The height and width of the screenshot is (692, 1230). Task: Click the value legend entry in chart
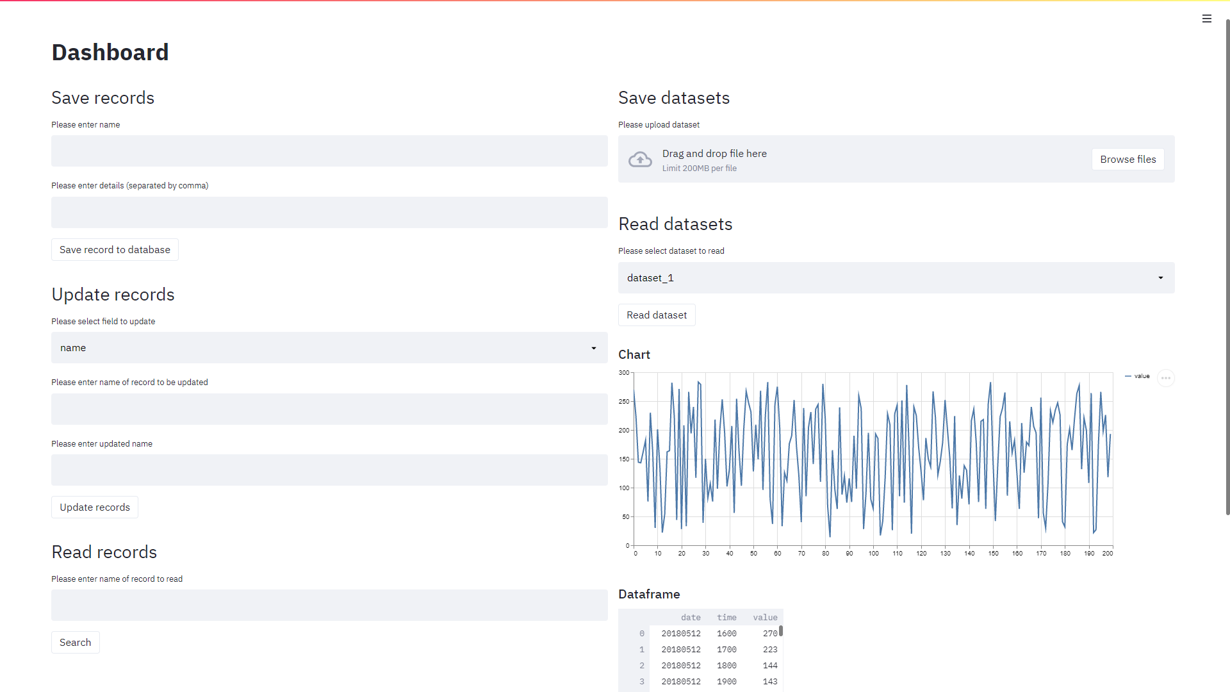pyautogui.click(x=1137, y=376)
